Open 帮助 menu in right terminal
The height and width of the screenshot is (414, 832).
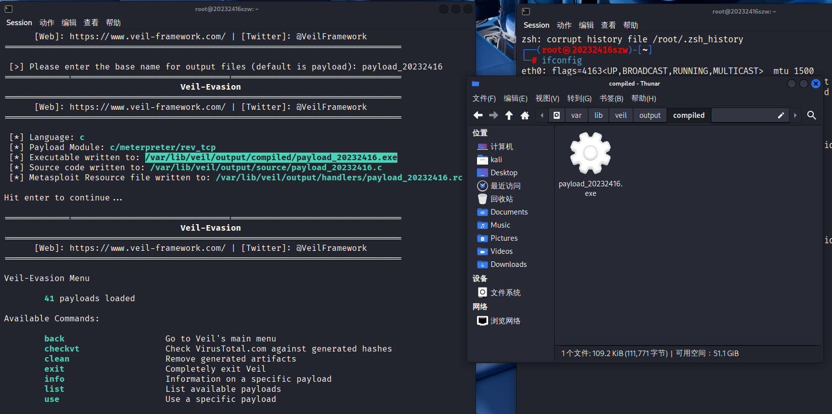(x=631, y=25)
